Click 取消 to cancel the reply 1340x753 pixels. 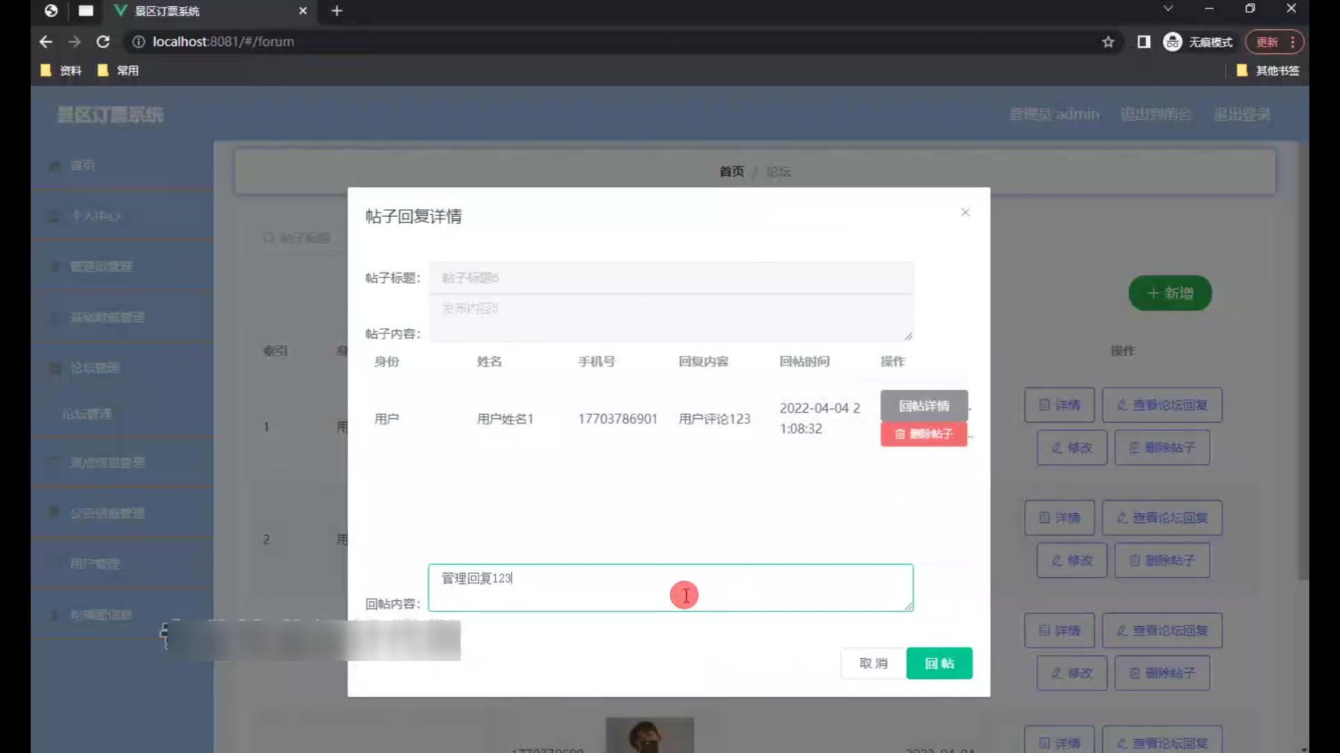coord(873,663)
